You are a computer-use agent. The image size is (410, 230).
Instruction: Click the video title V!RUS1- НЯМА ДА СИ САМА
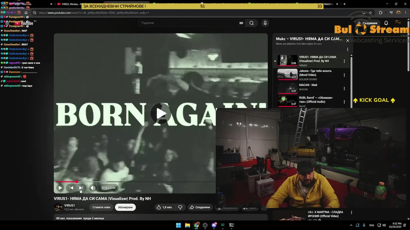point(102,199)
